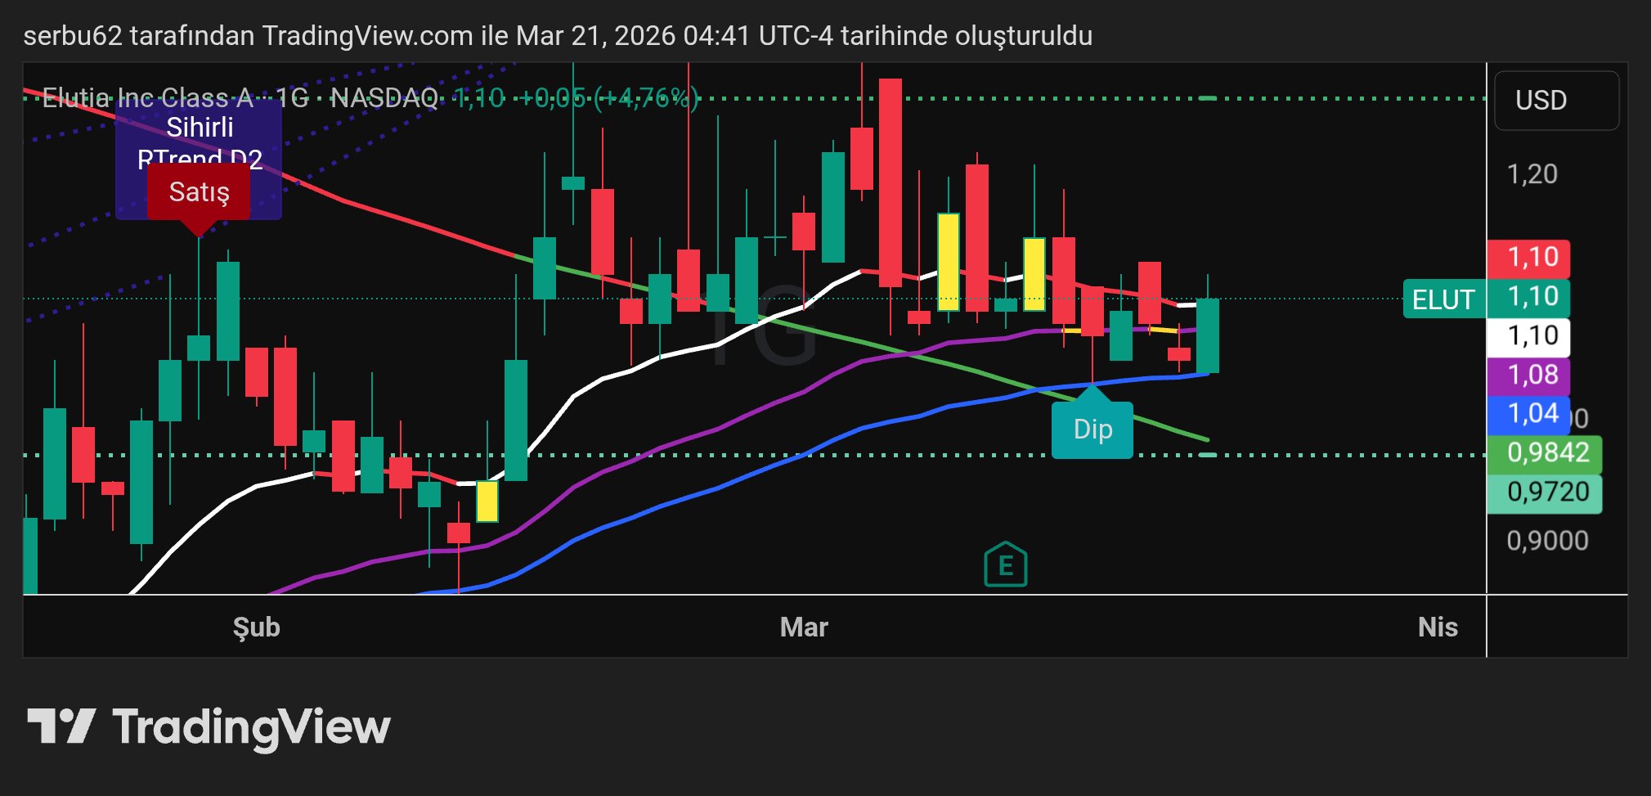1651x796 pixels.
Task: Click the TradingView logo
Action: [209, 727]
